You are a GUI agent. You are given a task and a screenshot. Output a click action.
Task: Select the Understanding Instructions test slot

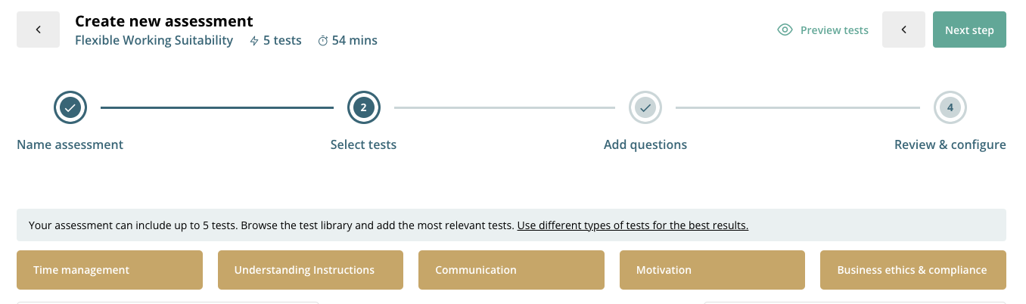tap(310, 270)
